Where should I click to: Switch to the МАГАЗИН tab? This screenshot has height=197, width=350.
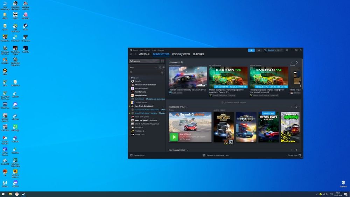pyautogui.click(x=144, y=54)
